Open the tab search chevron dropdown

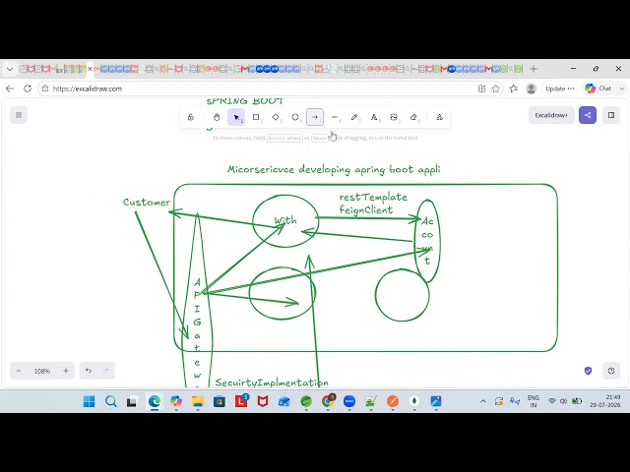pos(10,69)
